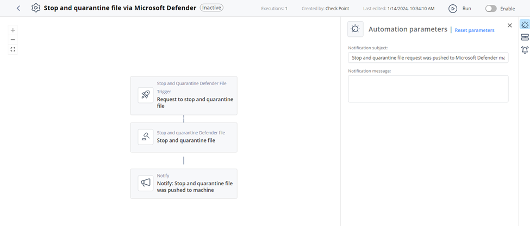Toggle the Enable switch
The height and width of the screenshot is (226, 530).
tap(491, 9)
